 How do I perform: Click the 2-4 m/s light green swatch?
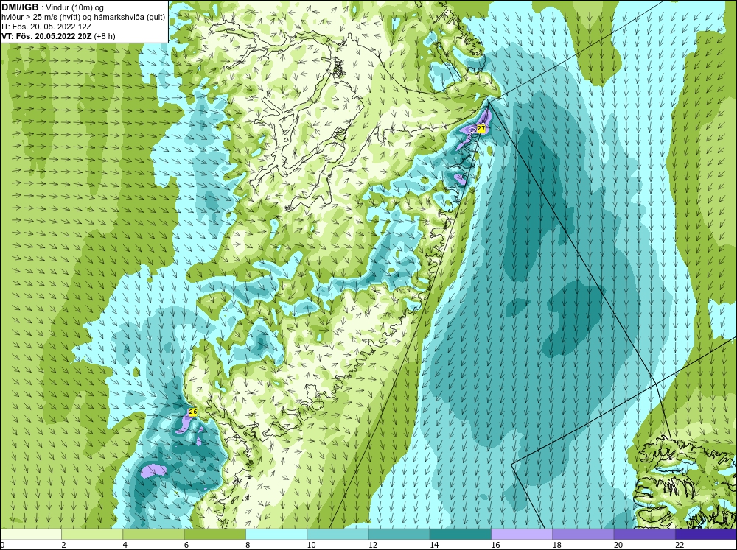(x=92, y=535)
